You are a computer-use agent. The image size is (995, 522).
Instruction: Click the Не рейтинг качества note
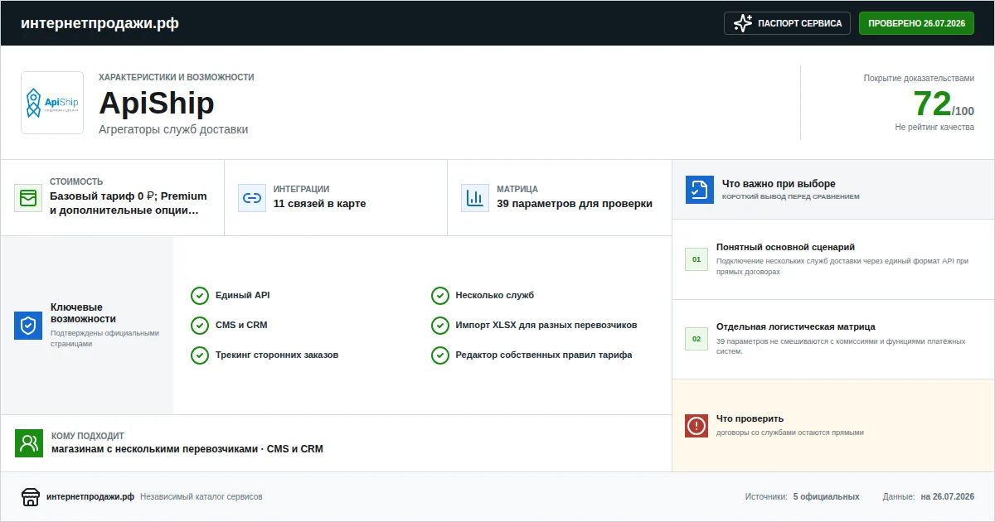tap(934, 128)
